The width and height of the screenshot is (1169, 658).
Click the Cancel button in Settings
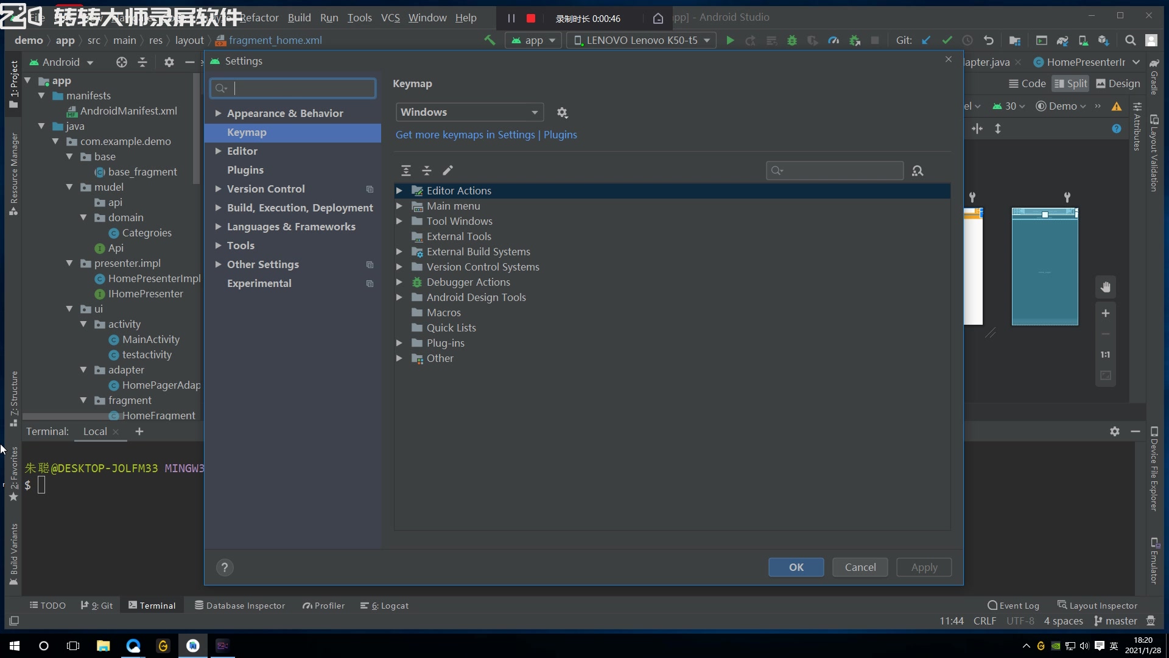[860, 567]
